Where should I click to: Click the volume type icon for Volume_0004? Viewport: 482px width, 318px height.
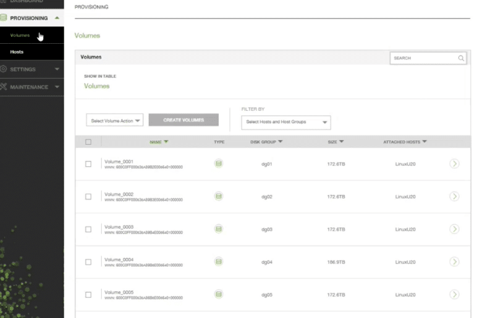point(219,261)
